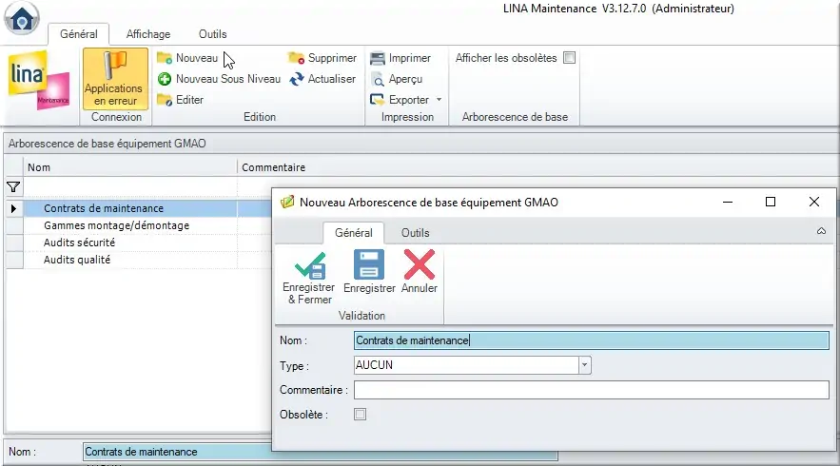Image resolution: width=840 pixels, height=466 pixels.
Task: Switch to the main Outils tab
Action: tap(213, 34)
